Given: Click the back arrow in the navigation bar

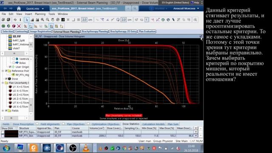Looking at the screenshot, I should (5, 8).
